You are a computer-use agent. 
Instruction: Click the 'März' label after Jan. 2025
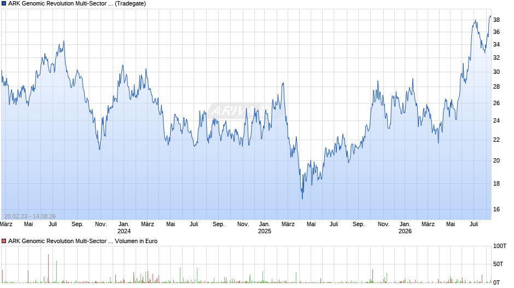click(x=288, y=224)
